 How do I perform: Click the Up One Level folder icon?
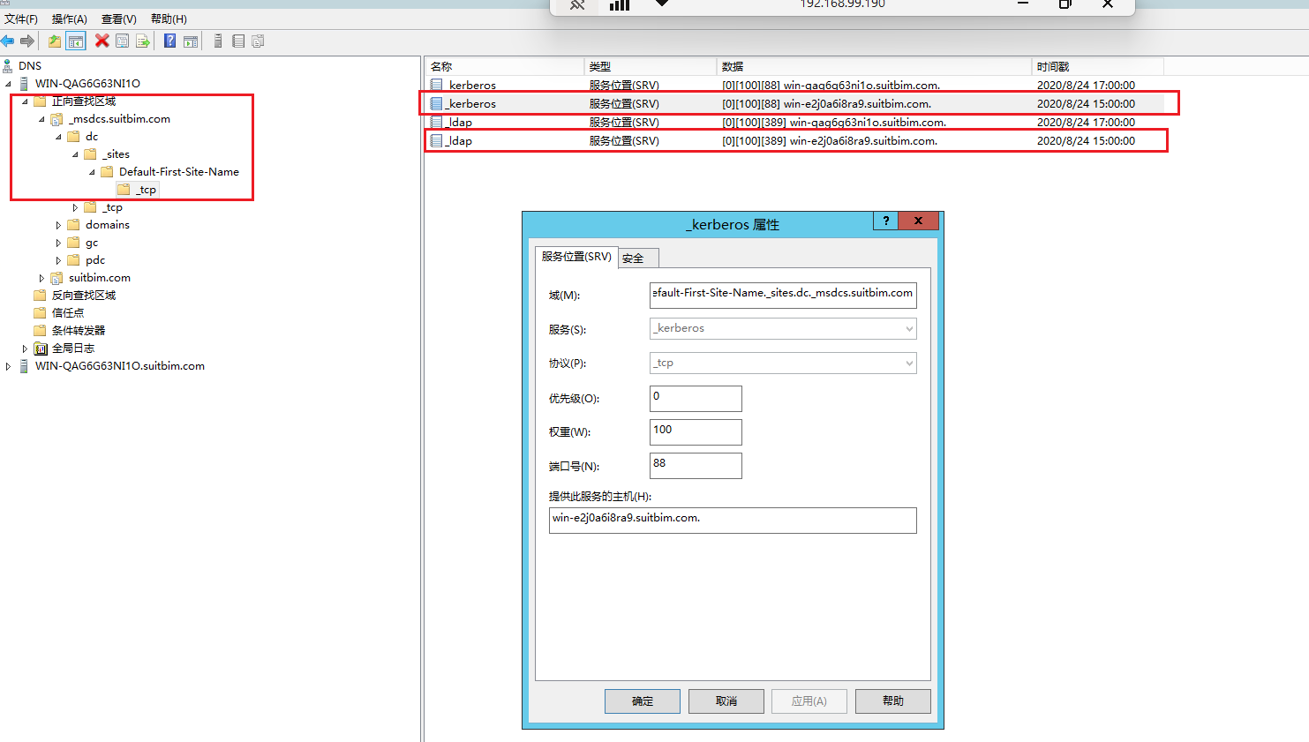(x=55, y=41)
